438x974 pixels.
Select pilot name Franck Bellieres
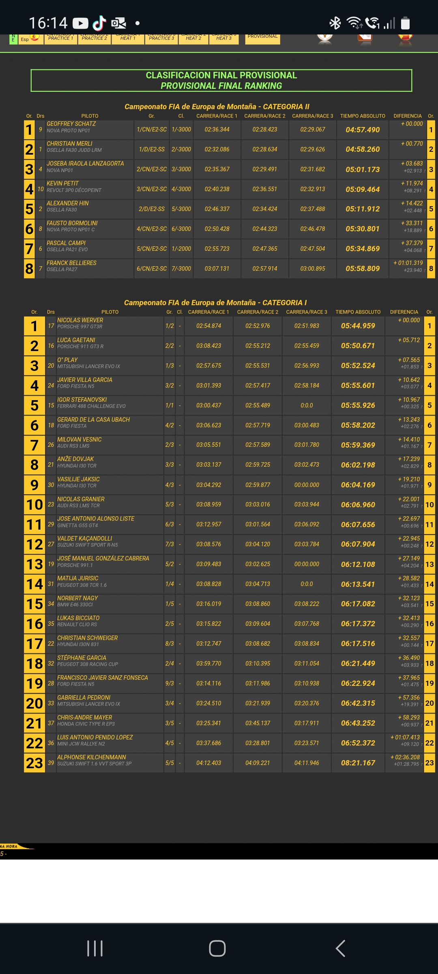click(x=71, y=263)
